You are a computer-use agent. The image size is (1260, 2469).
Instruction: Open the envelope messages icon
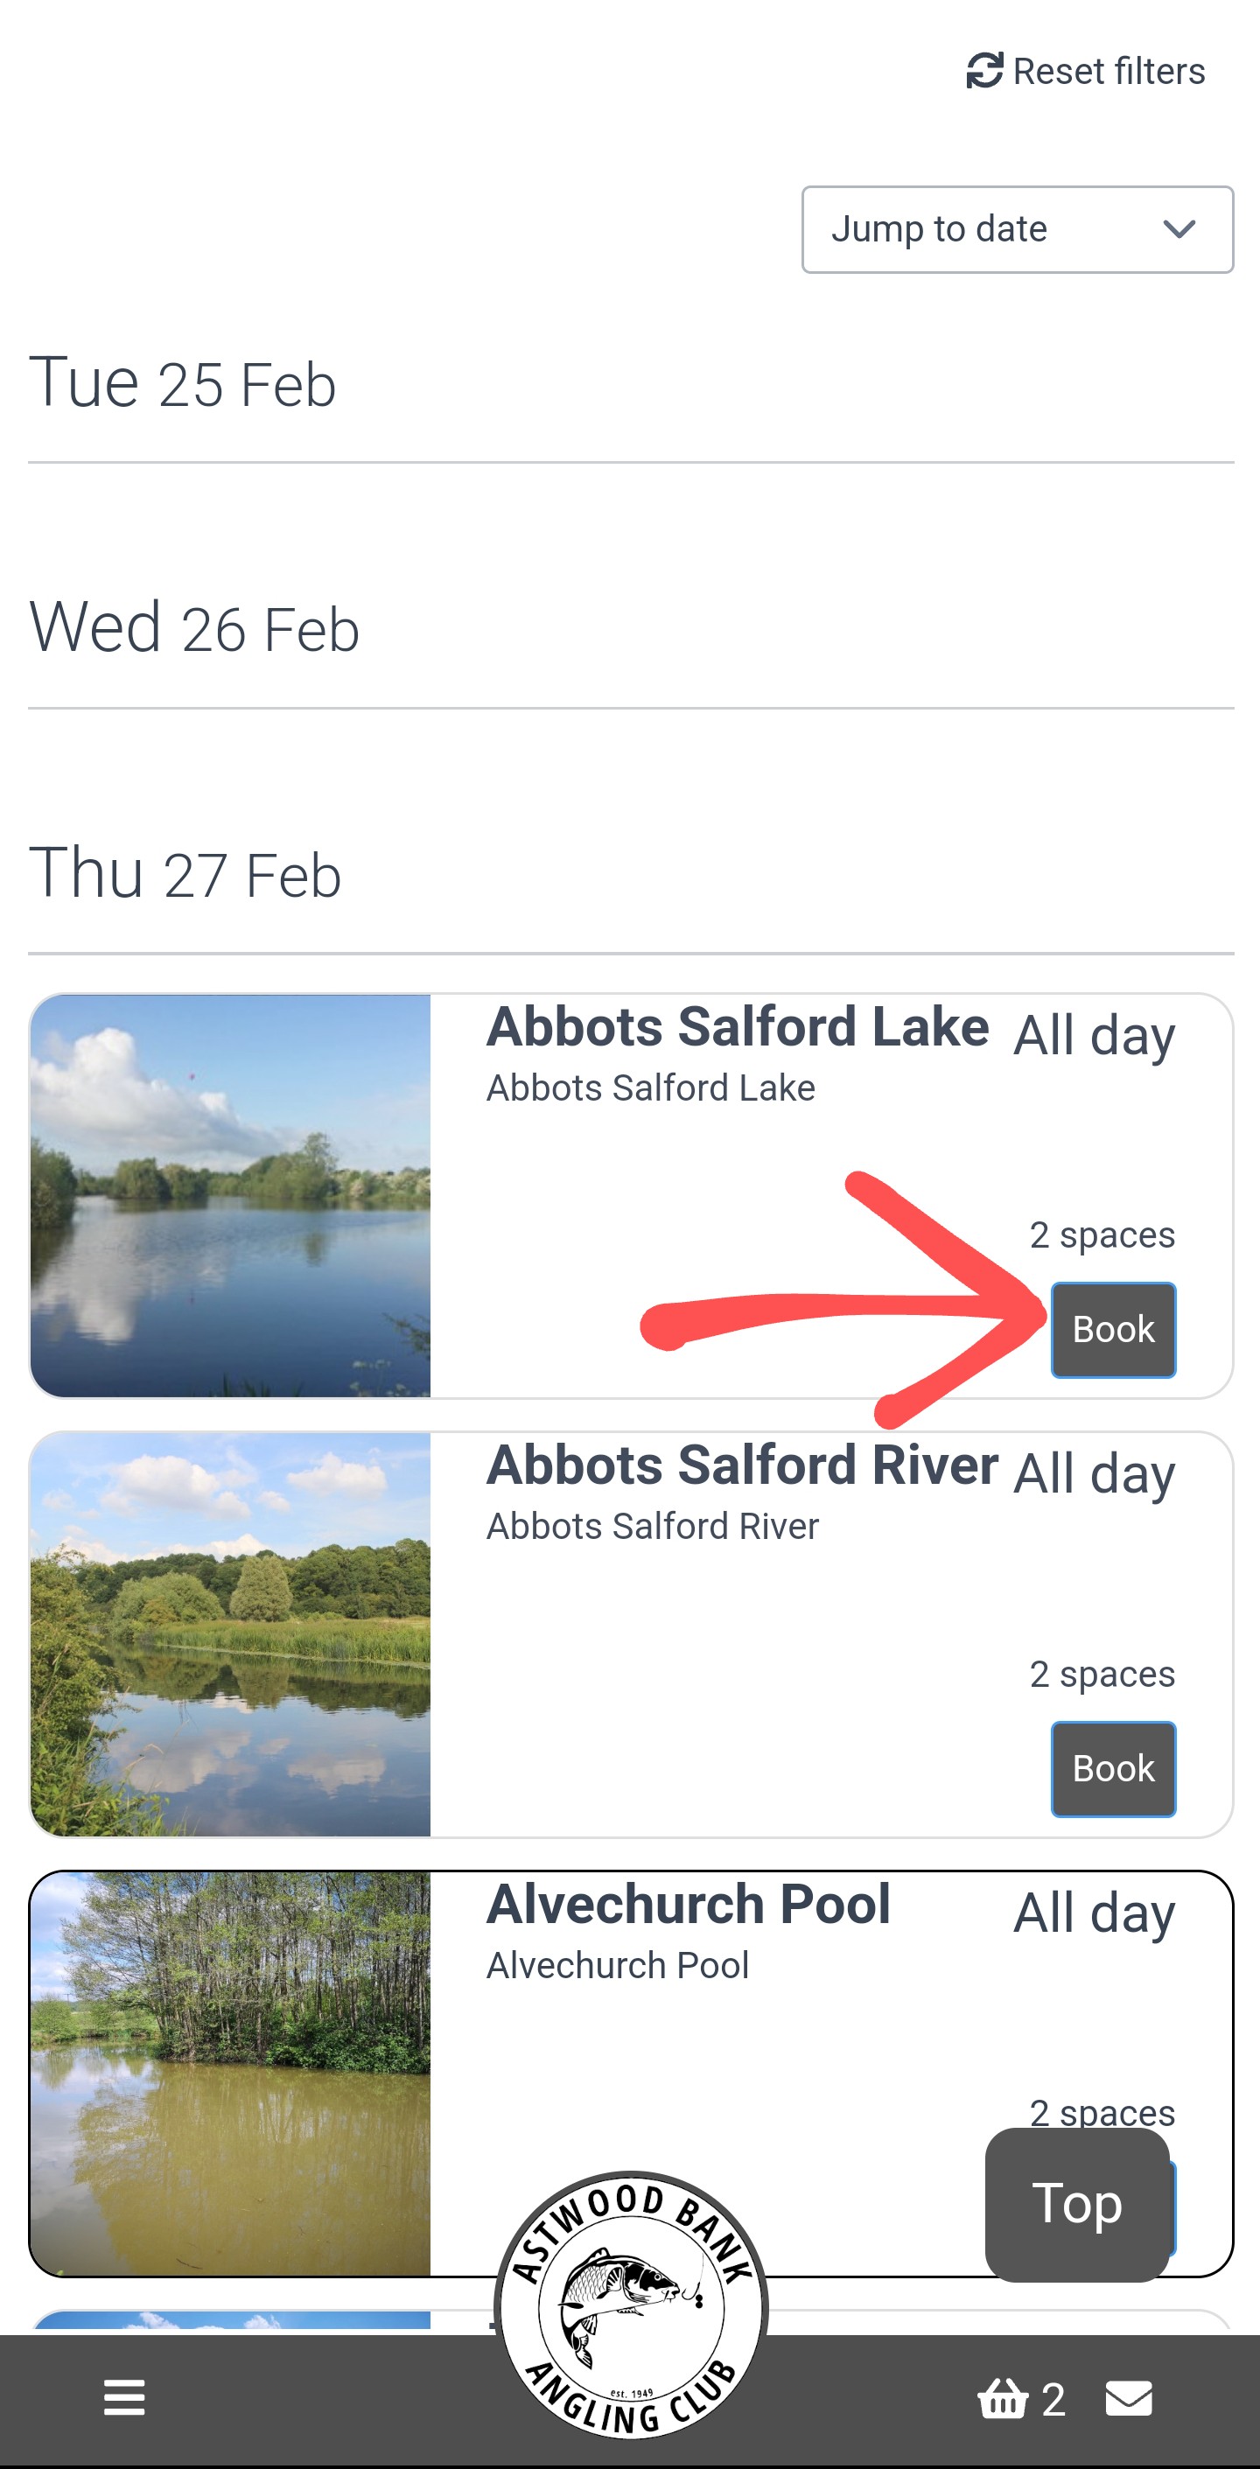pyautogui.click(x=1129, y=2398)
